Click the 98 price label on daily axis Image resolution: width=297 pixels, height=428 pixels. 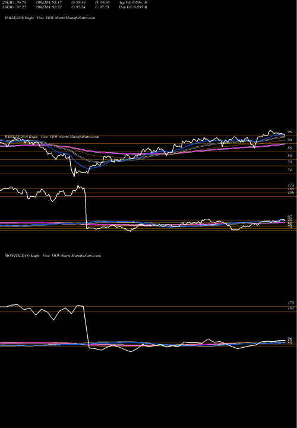pyautogui.click(x=290, y=132)
